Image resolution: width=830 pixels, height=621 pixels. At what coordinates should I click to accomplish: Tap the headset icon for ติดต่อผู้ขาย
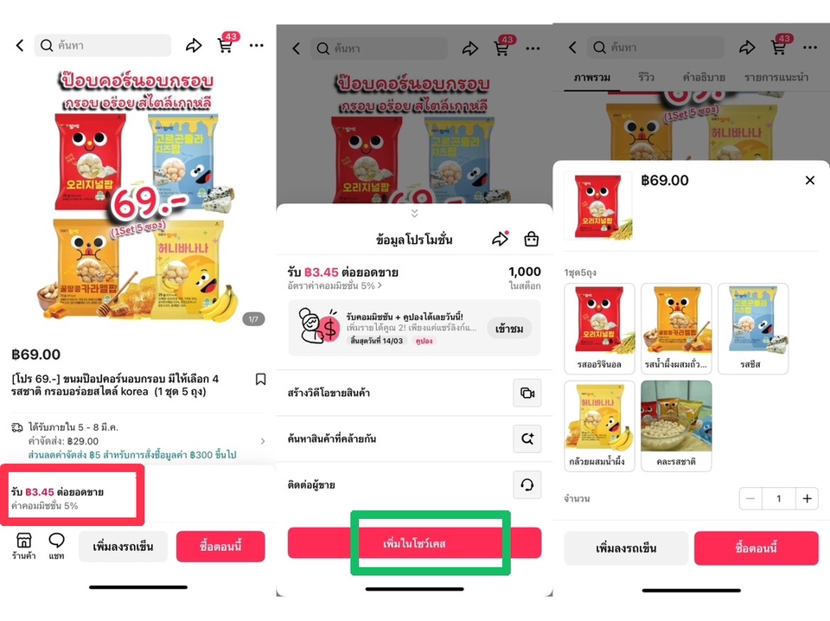pos(527,484)
